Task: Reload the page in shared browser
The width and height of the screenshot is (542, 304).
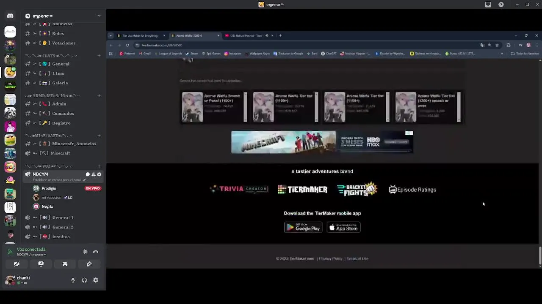Action: click(127, 45)
